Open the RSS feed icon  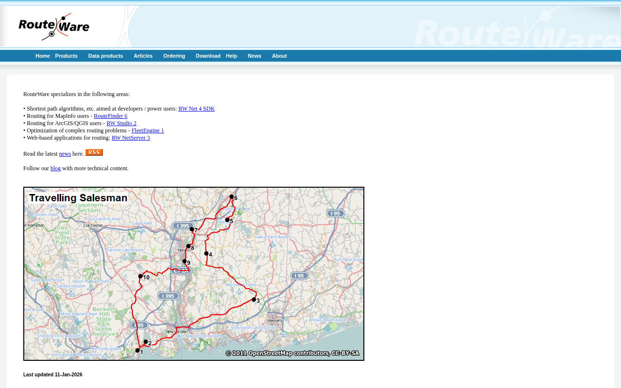[x=94, y=153]
